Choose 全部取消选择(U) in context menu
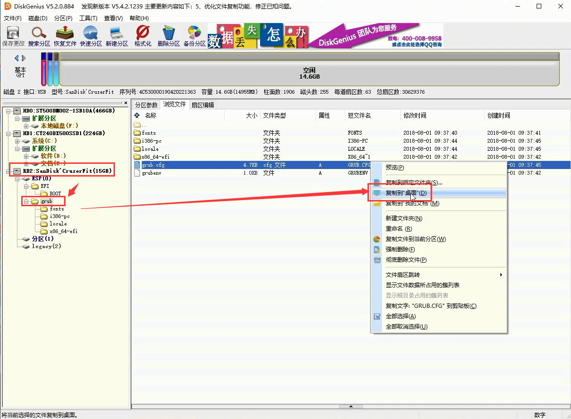 (x=439, y=327)
